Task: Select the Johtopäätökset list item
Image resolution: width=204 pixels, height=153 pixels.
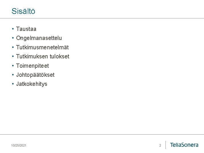Action: [x=35, y=75]
